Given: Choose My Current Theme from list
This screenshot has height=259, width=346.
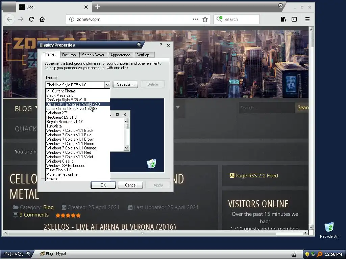Looking at the screenshot, I should point(77,91).
